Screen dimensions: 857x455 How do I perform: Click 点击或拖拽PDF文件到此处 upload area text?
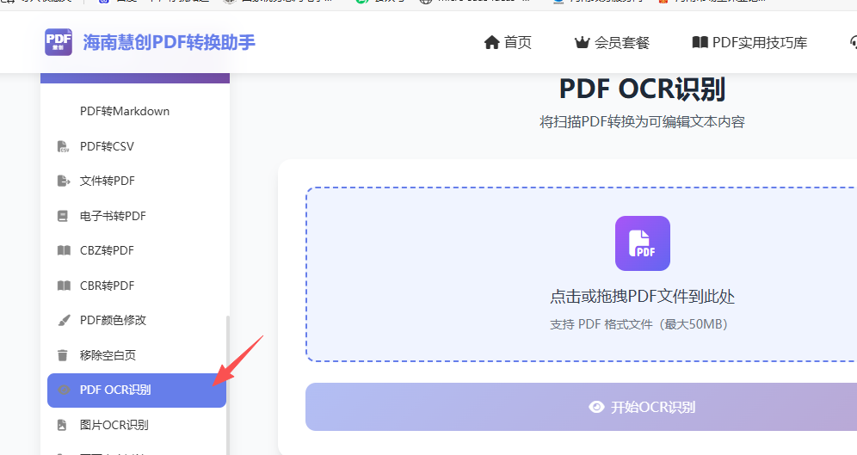[642, 297]
